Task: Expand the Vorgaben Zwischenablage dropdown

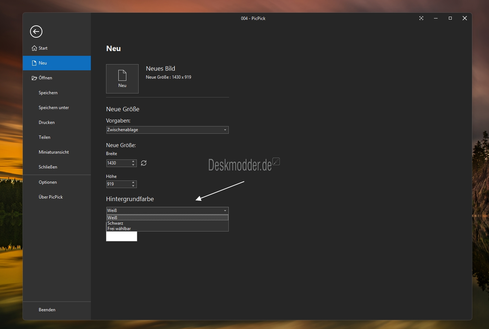Action: 167,130
